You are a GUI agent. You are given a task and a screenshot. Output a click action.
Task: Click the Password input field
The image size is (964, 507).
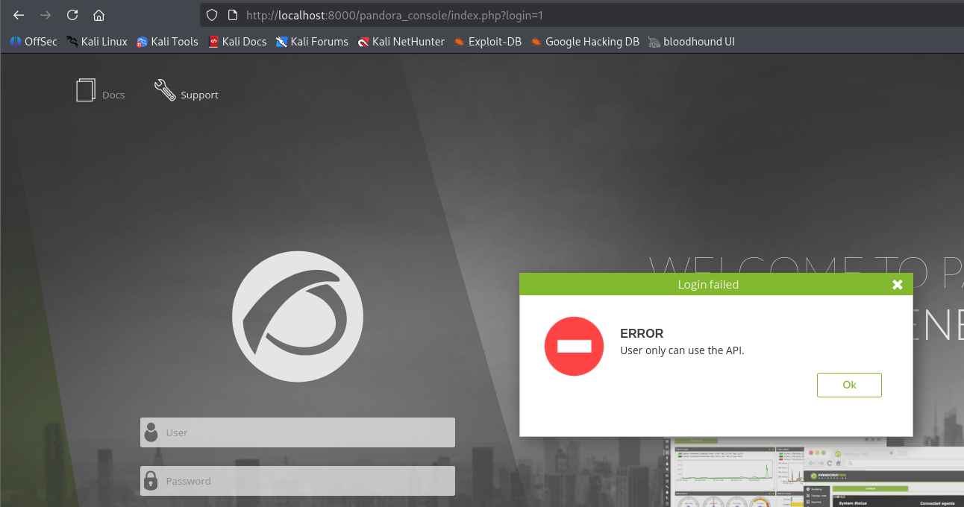(x=298, y=481)
